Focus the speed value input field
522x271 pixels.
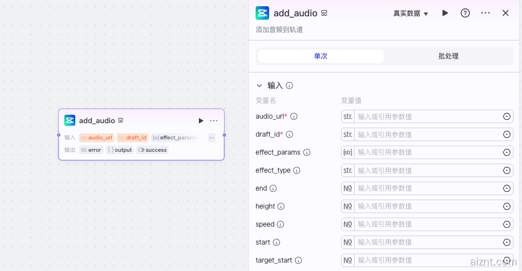[427, 224]
